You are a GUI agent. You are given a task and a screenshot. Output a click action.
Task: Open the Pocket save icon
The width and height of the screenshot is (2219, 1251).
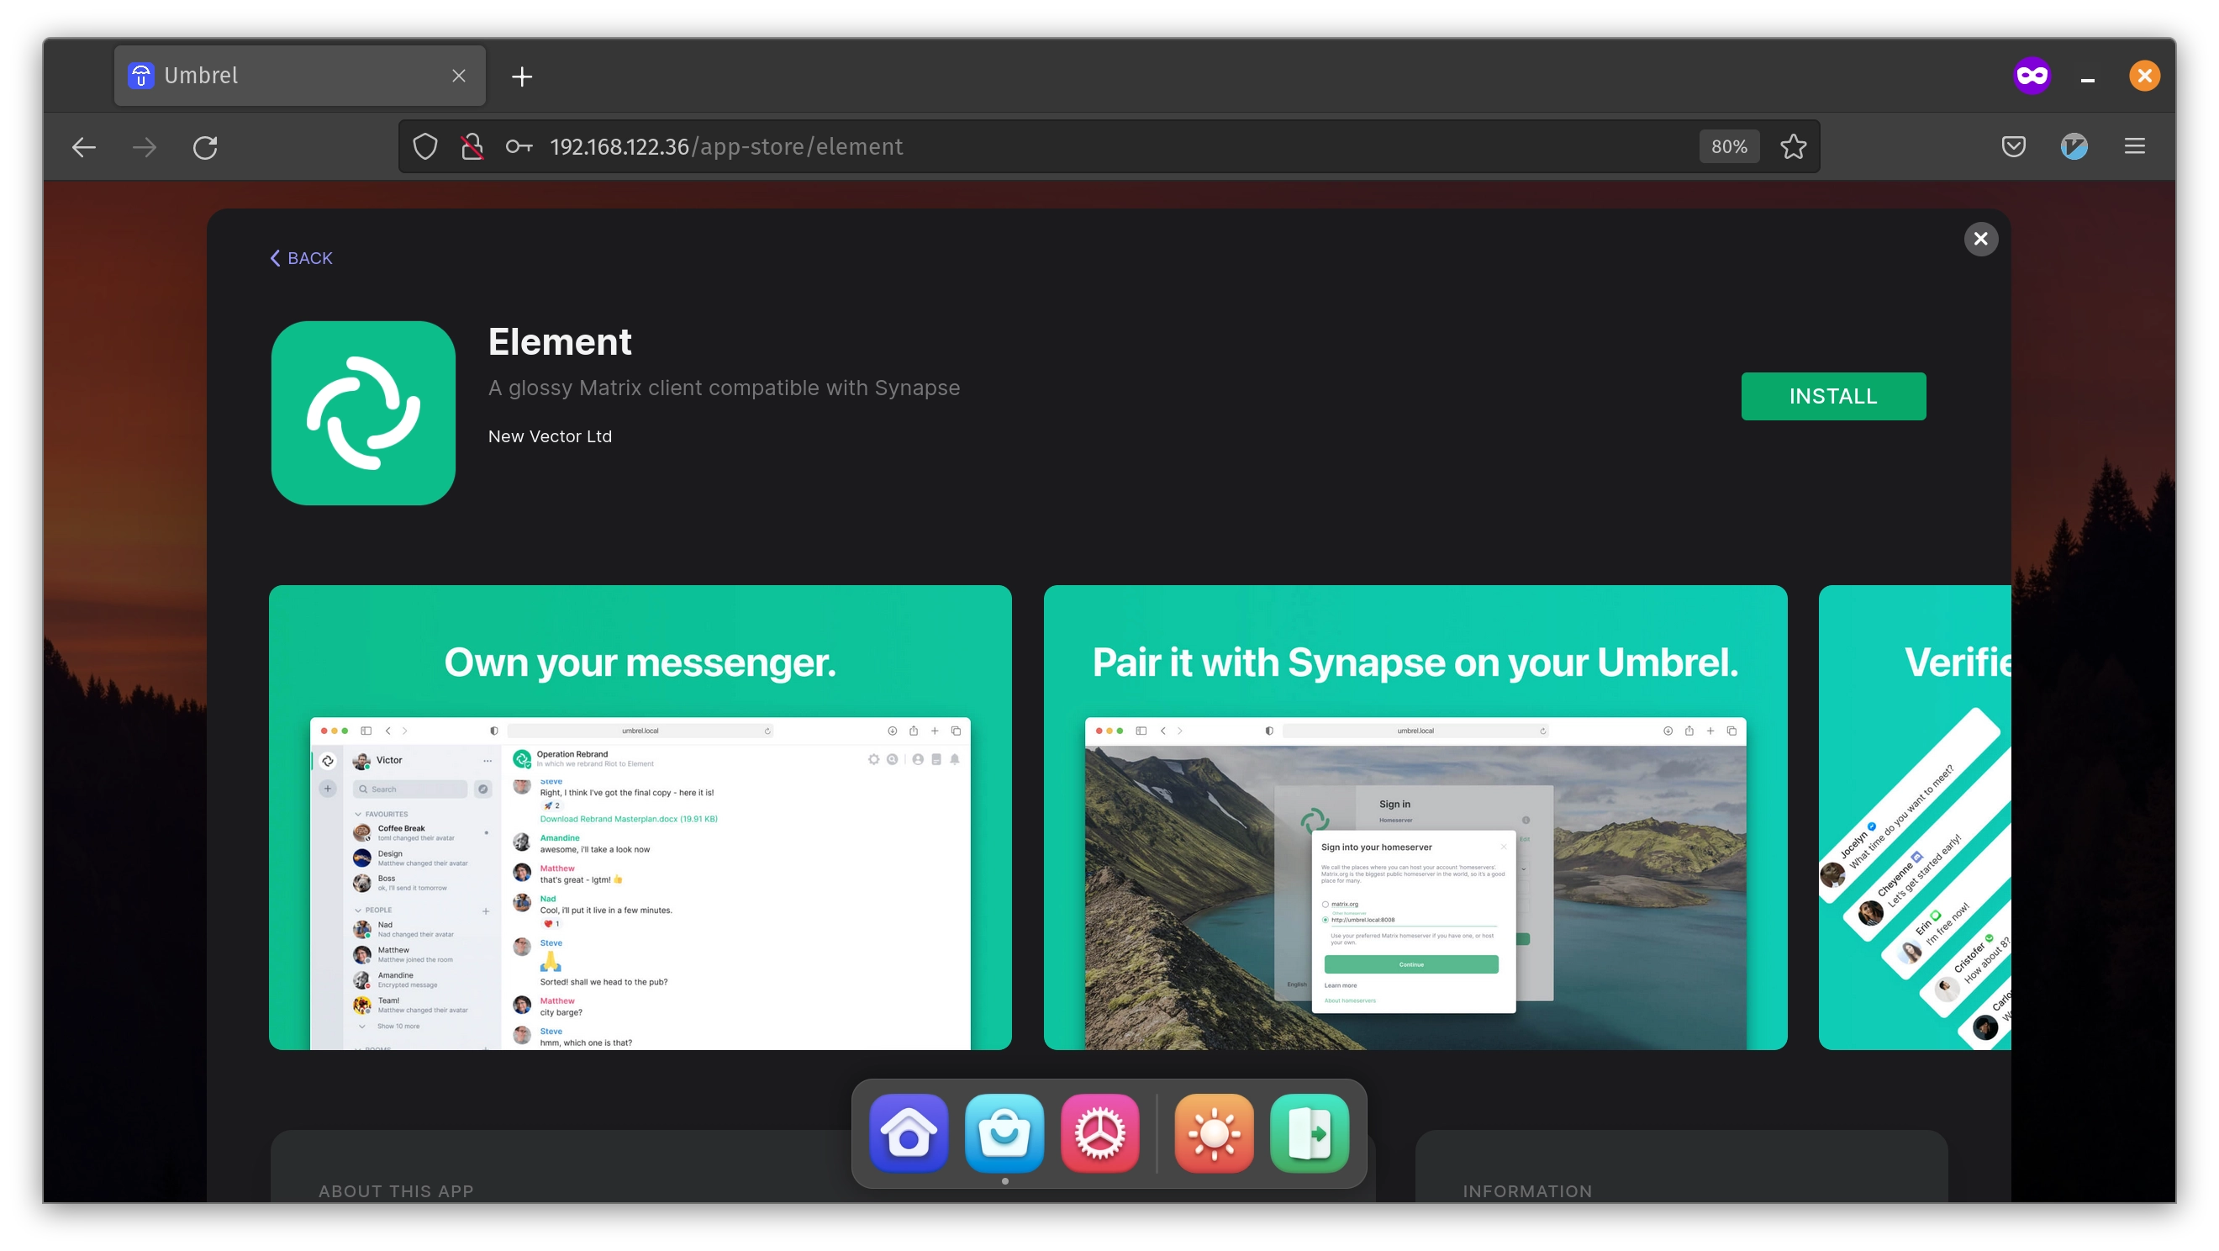(x=2013, y=146)
